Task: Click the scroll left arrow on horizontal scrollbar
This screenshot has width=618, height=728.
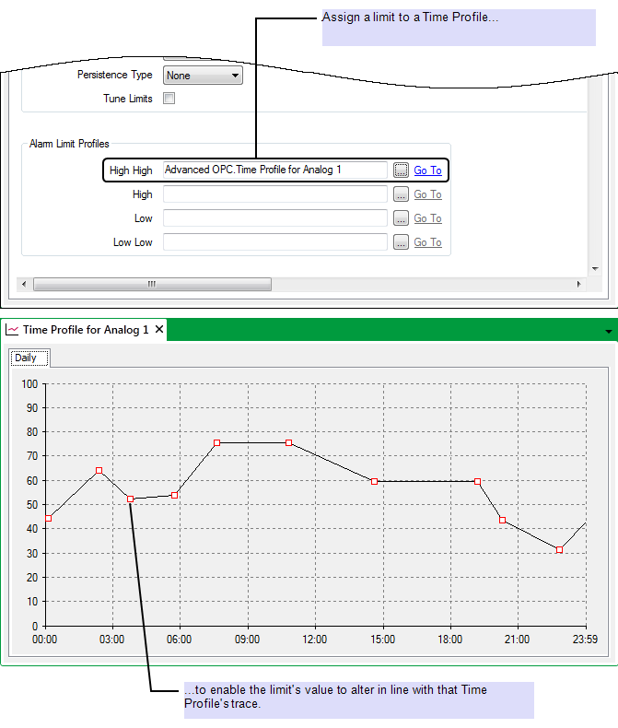Action: (25, 285)
